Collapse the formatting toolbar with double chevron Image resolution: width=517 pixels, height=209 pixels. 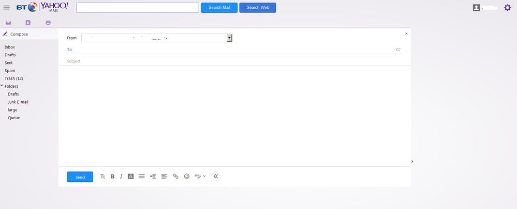[216, 176]
